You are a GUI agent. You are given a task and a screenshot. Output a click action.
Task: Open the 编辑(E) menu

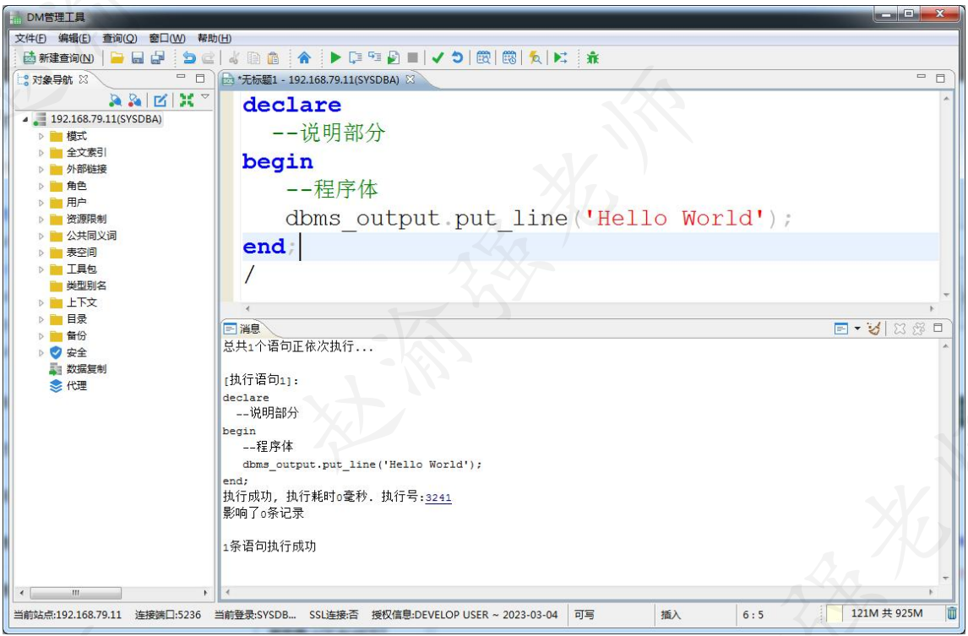click(x=74, y=38)
